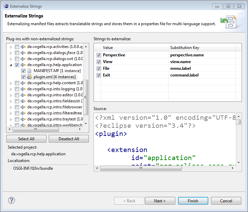Image resolution: width=248 pixels, height=212 pixels.
Task: Click the Source pane scroll right arrow
Action: [x=233, y=168]
